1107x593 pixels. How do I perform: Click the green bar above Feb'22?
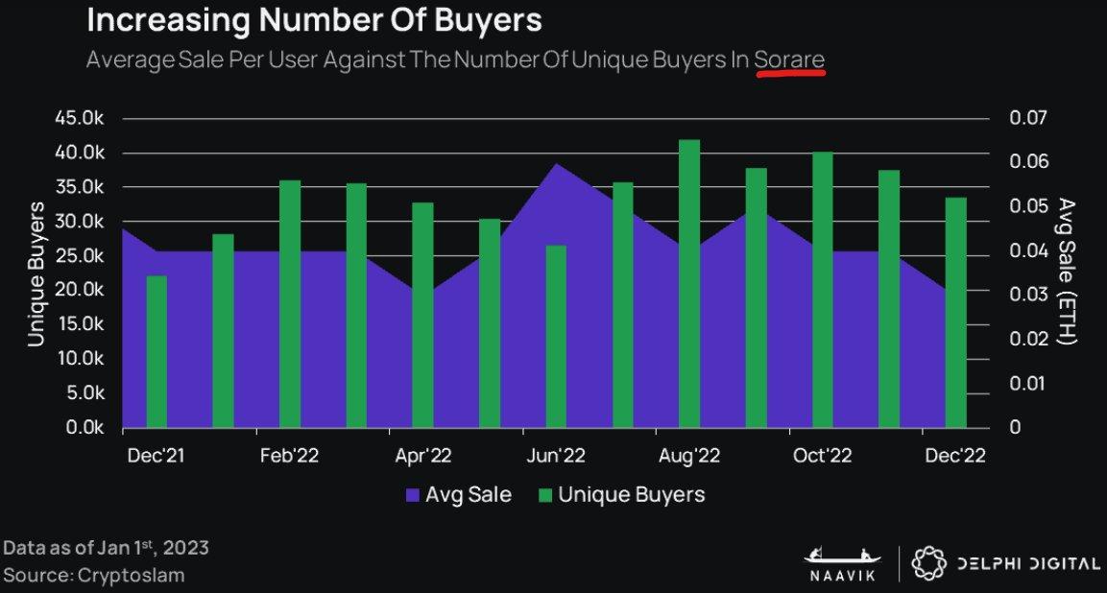pos(290,303)
